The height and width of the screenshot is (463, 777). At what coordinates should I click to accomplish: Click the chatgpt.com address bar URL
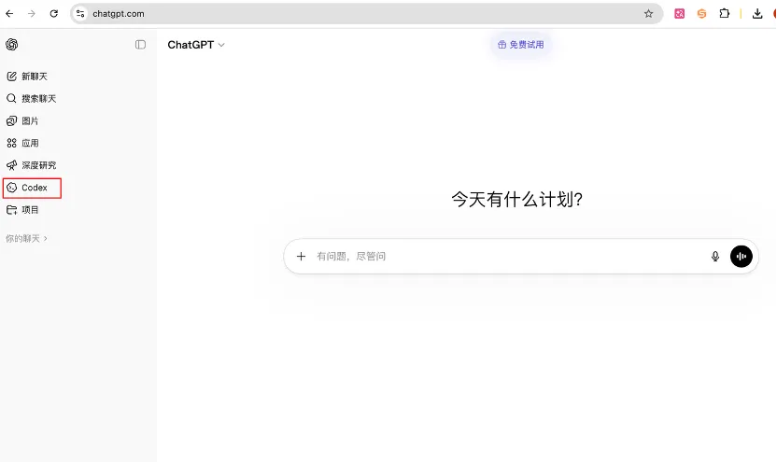(119, 14)
